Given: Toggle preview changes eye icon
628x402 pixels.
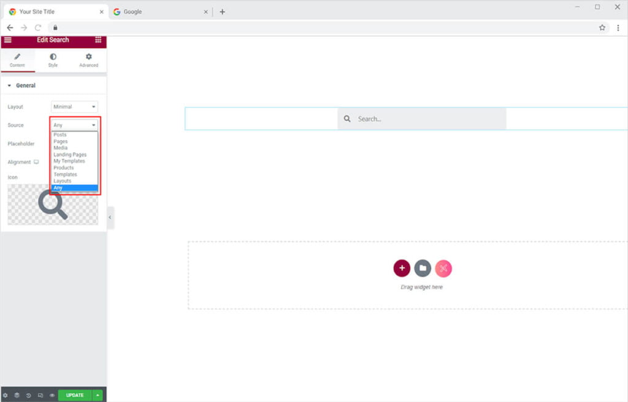Looking at the screenshot, I should click(52, 395).
